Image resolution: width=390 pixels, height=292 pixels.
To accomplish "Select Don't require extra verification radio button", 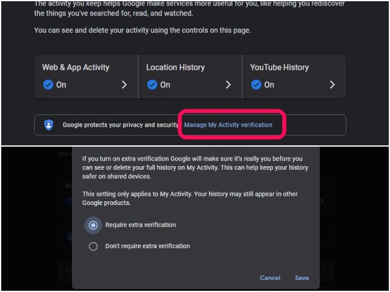I will tap(93, 246).
